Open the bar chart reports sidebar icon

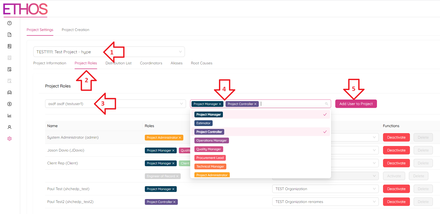[9, 116]
